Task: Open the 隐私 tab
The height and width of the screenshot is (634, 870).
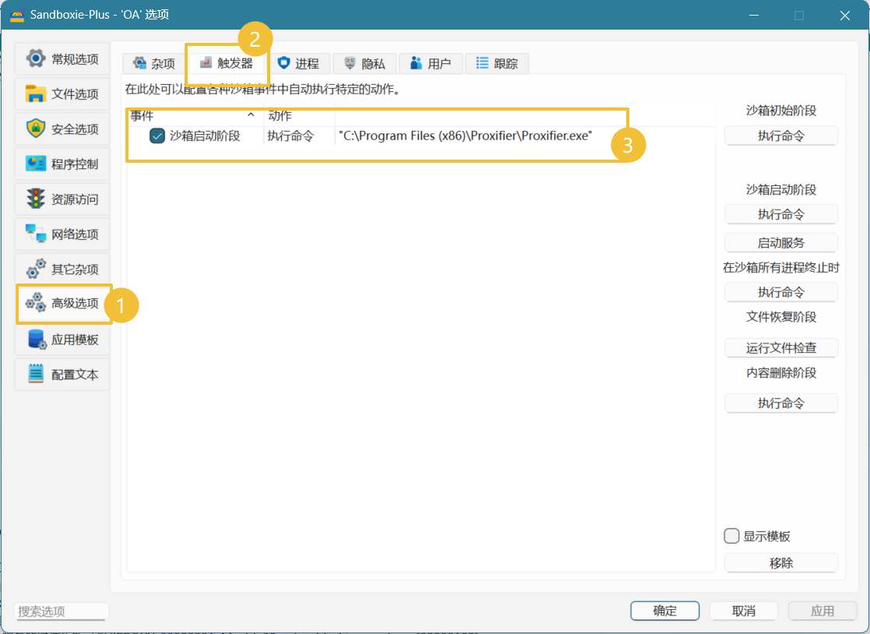Action: pyautogui.click(x=365, y=64)
